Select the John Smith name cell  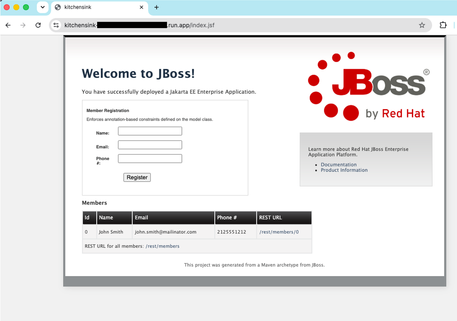pyautogui.click(x=114, y=232)
